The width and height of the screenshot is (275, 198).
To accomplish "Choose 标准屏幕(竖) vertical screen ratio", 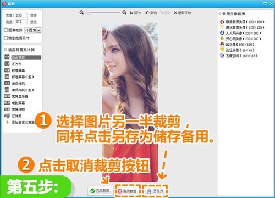I will (19, 76).
